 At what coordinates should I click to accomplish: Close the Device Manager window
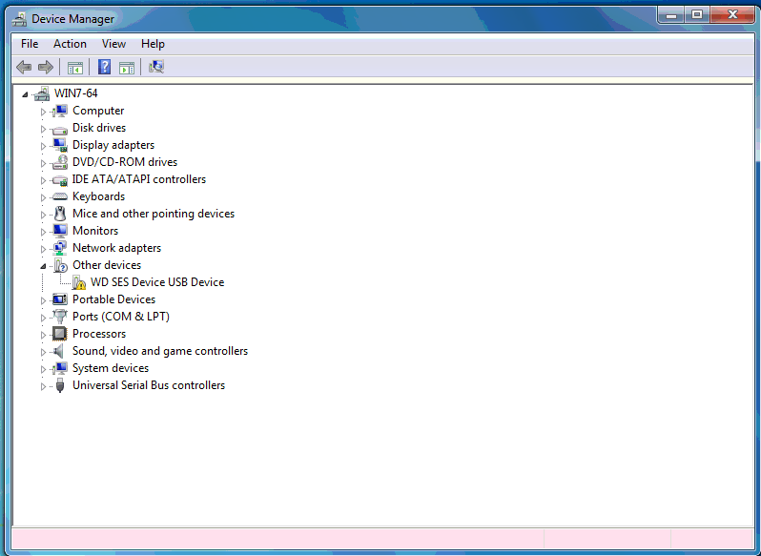point(731,15)
